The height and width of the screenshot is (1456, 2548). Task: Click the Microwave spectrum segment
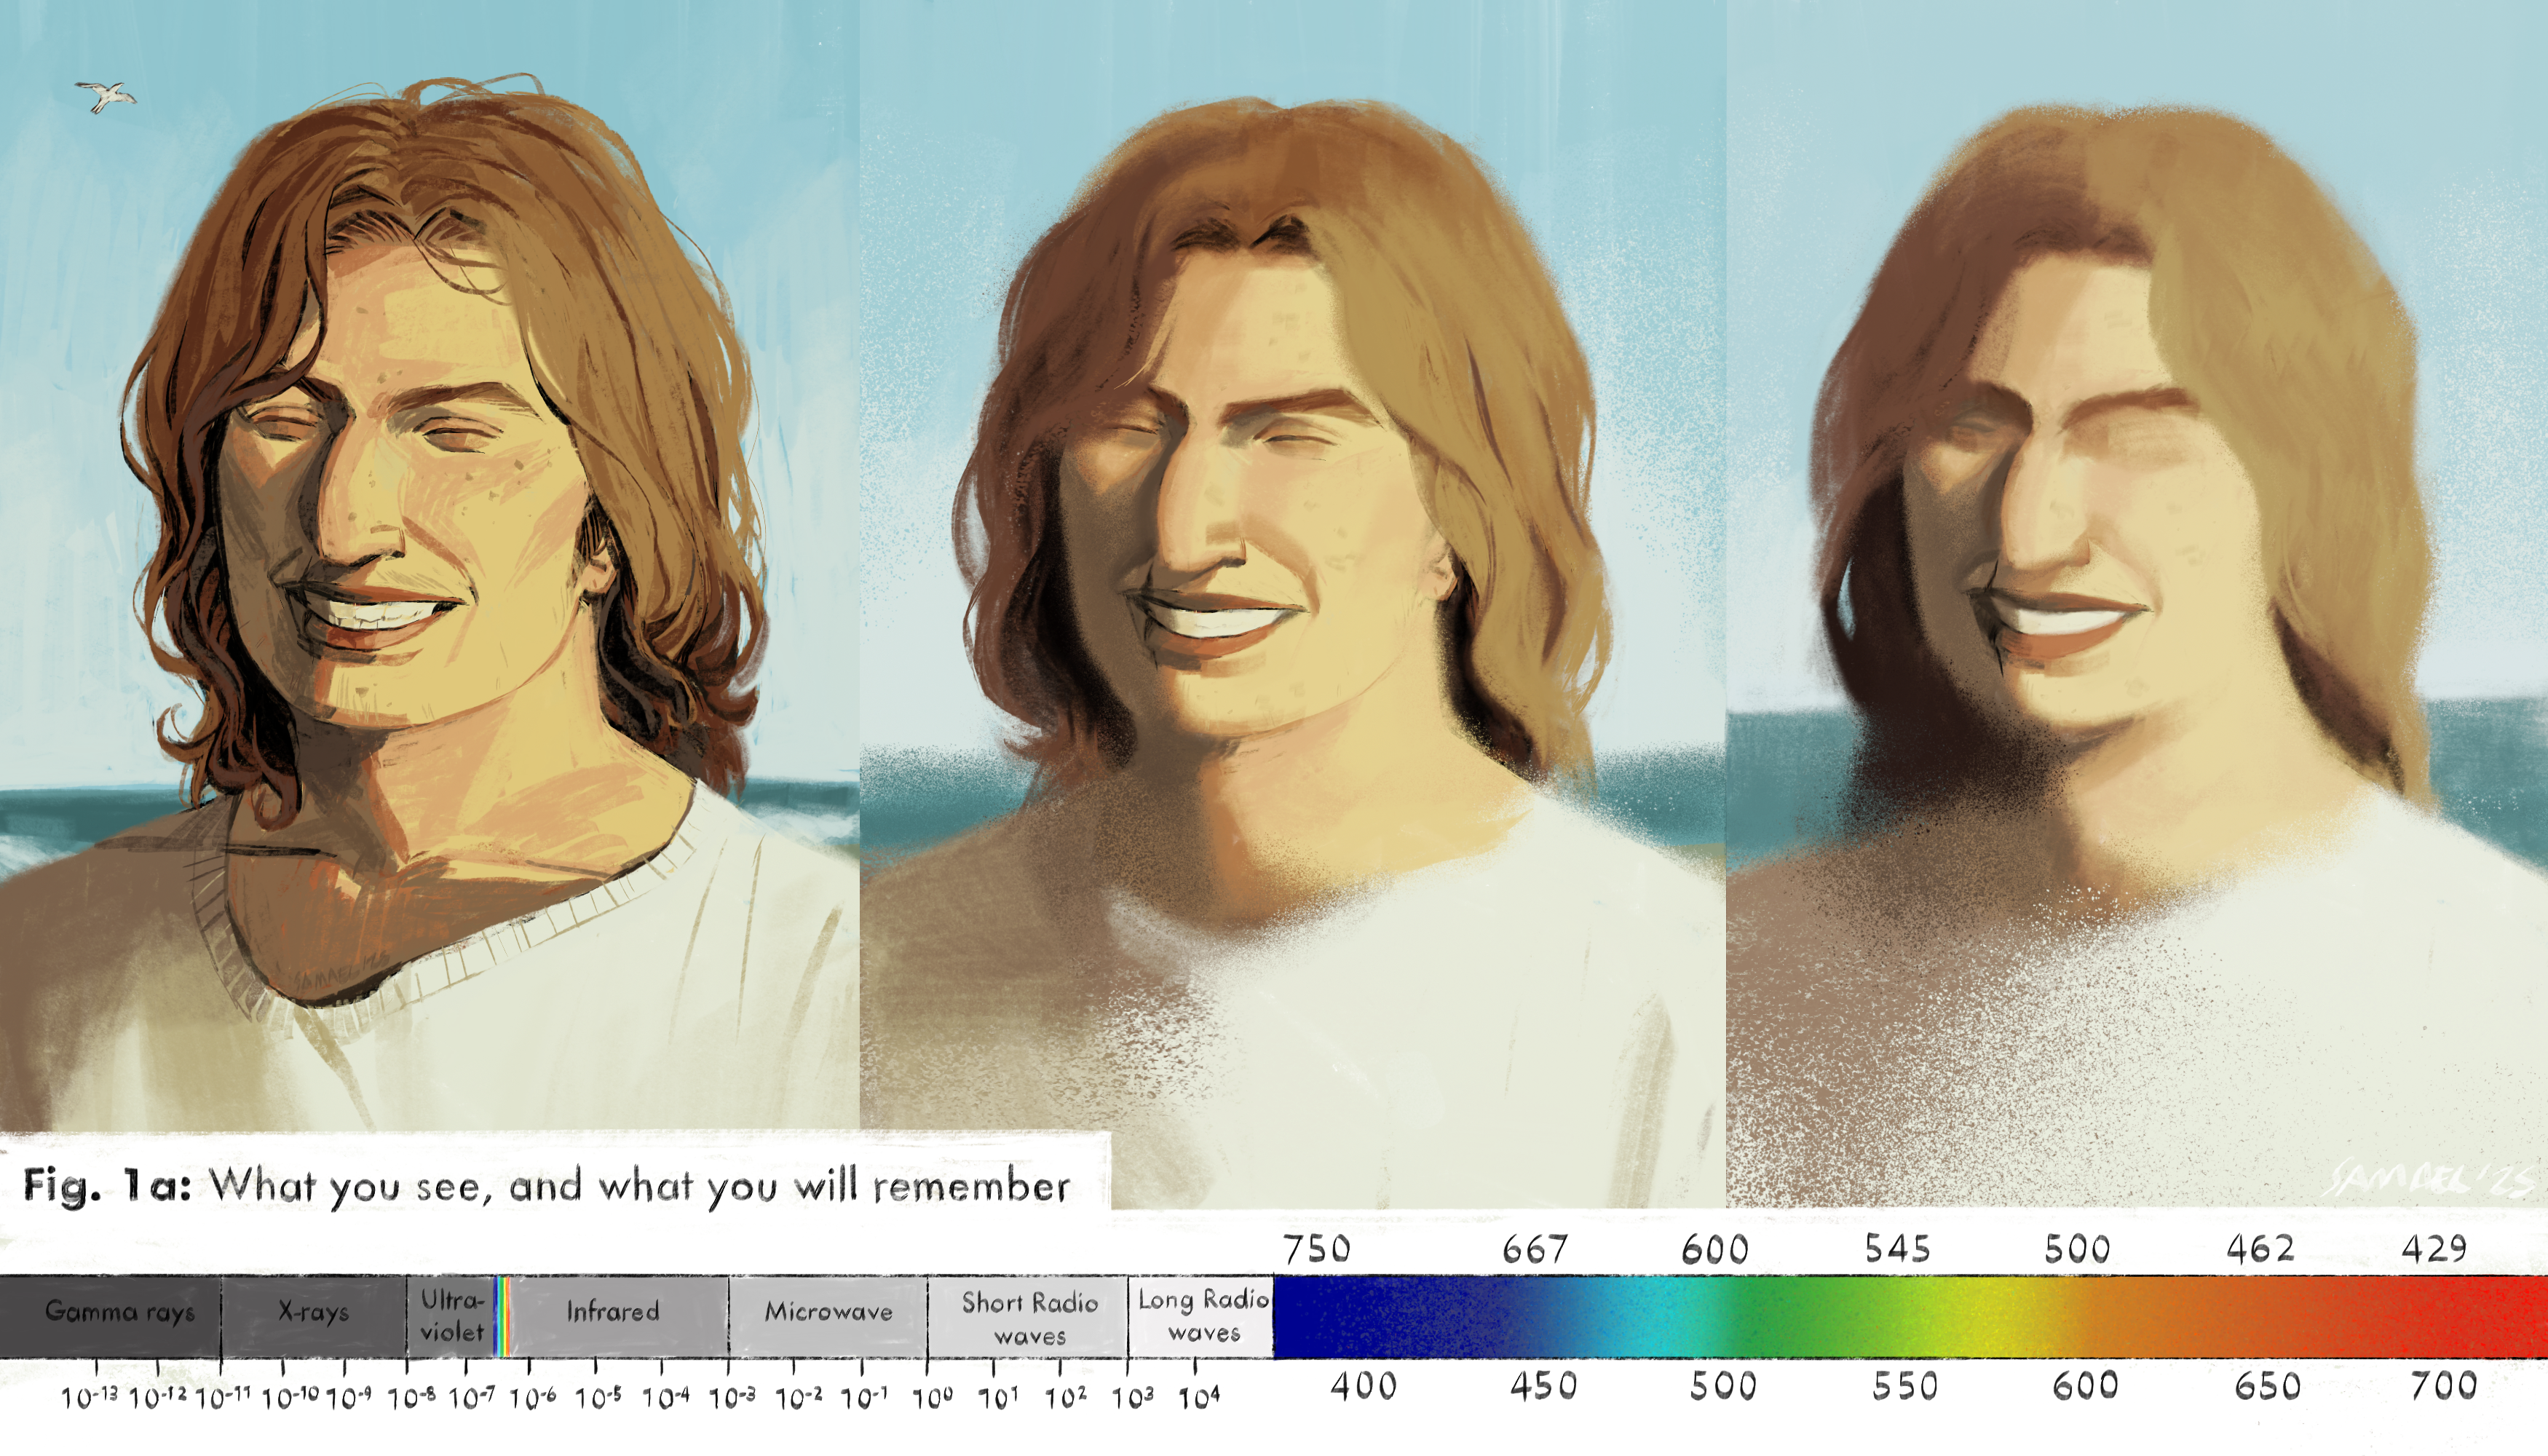tap(828, 1316)
